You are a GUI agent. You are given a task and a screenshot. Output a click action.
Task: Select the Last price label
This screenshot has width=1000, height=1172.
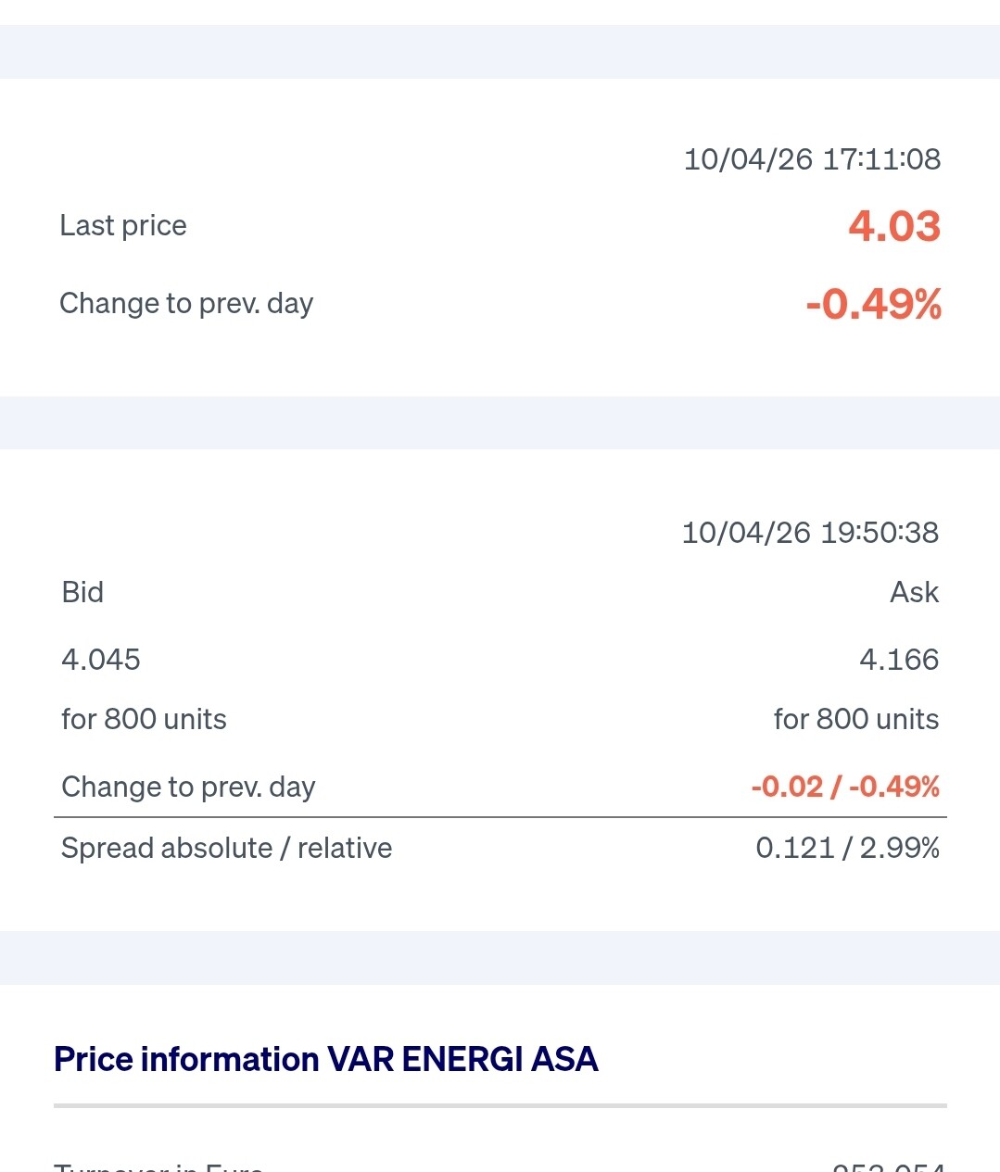(123, 226)
